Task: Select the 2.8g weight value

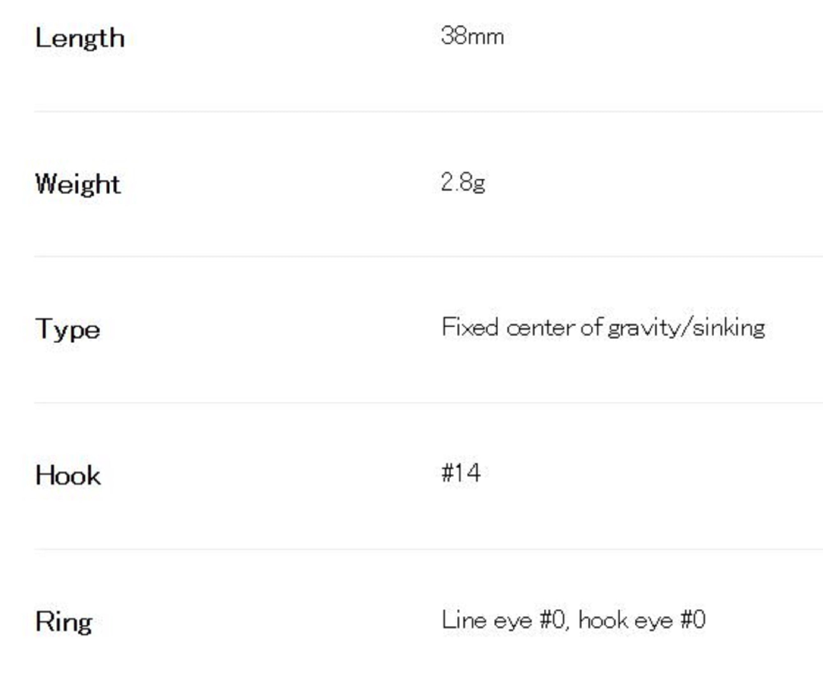Action: pyautogui.click(x=463, y=182)
